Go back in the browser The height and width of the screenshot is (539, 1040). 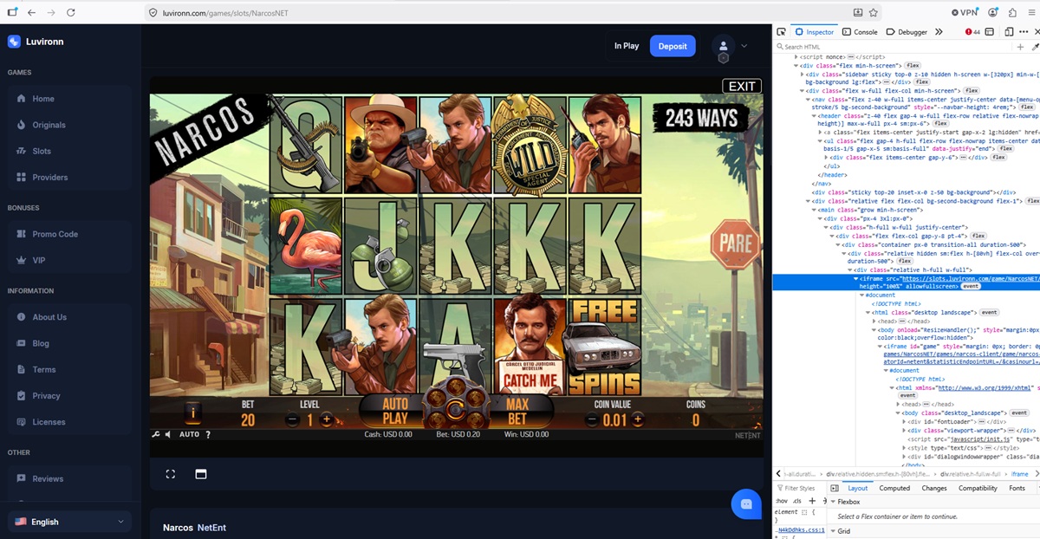tap(31, 12)
